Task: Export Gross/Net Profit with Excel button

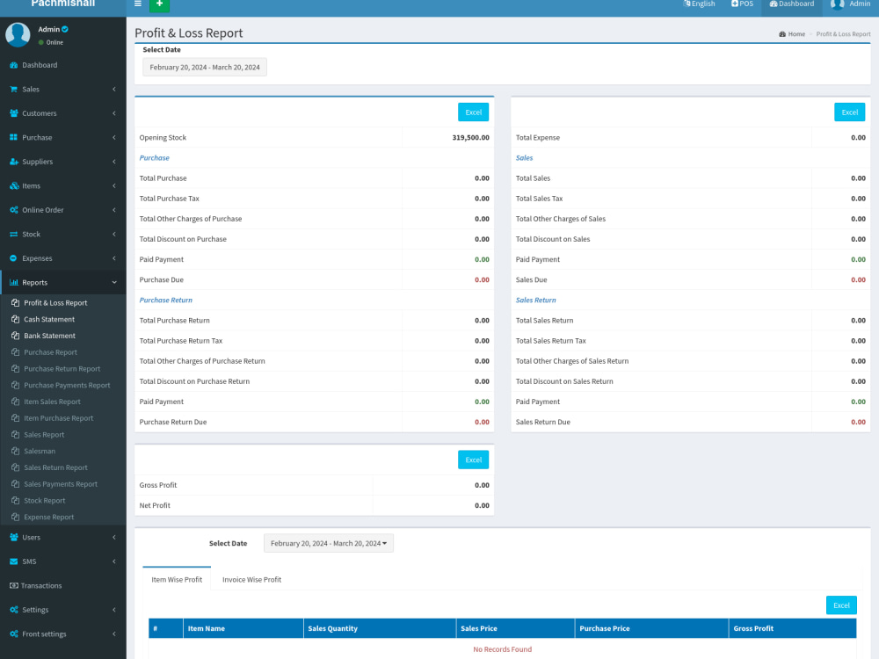Action: click(473, 460)
